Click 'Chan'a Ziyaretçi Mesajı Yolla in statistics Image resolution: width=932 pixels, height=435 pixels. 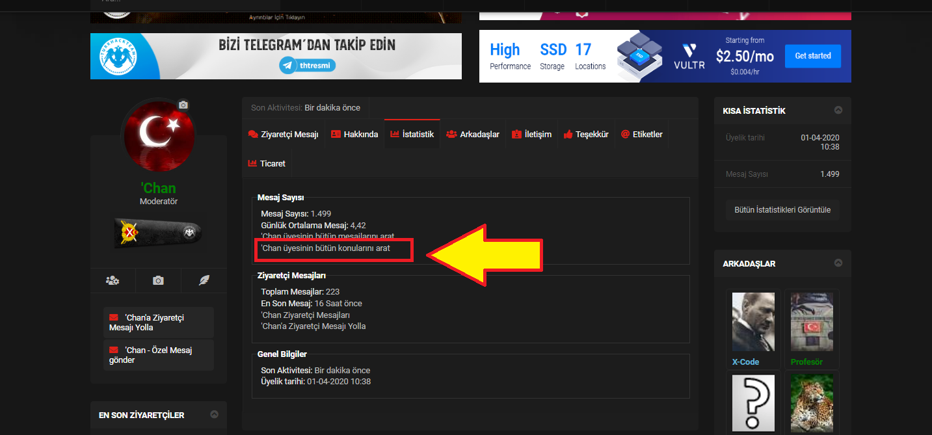(313, 326)
